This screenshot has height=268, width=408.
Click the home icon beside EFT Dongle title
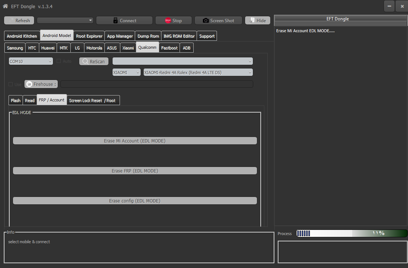tap(5, 6)
